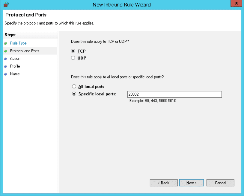Open the Protocol and Ports step
The width and height of the screenshot is (244, 196).
24,51
